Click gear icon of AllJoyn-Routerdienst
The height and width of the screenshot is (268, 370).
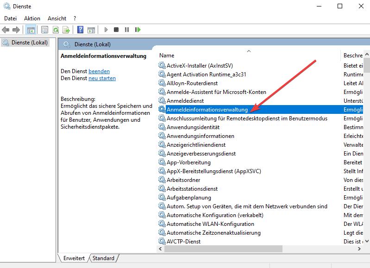pyautogui.click(x=162, y=83)
